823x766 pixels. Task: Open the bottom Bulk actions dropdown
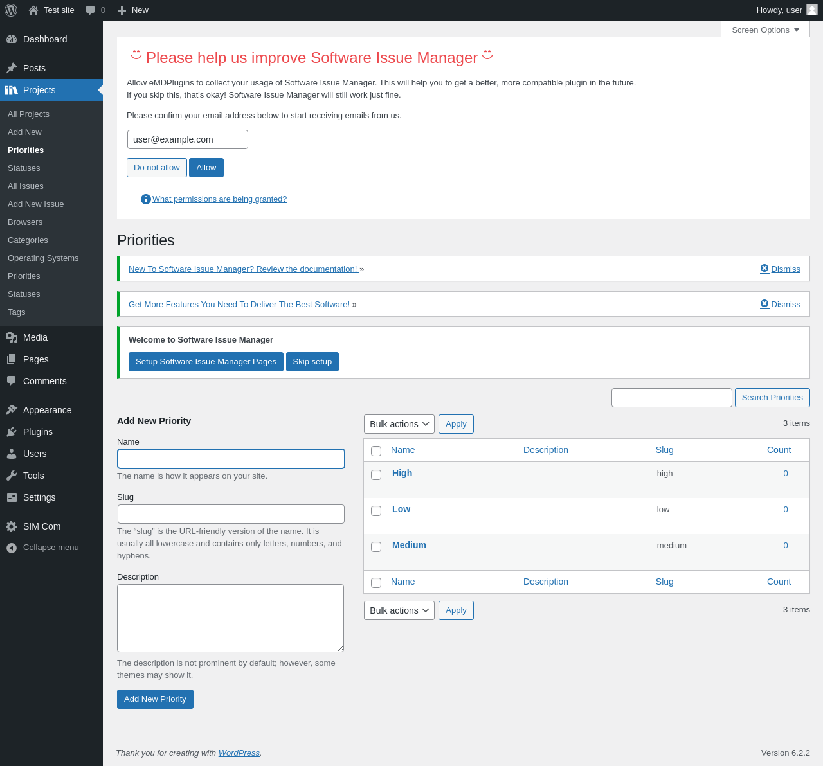(399, 610)
